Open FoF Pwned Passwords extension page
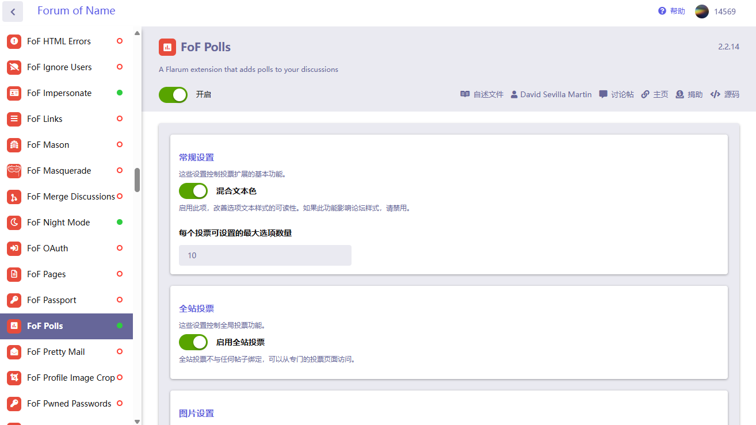 point(66,404)
